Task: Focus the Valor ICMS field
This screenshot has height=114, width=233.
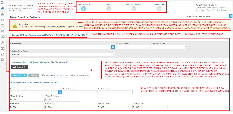Action: pos(62,107)
